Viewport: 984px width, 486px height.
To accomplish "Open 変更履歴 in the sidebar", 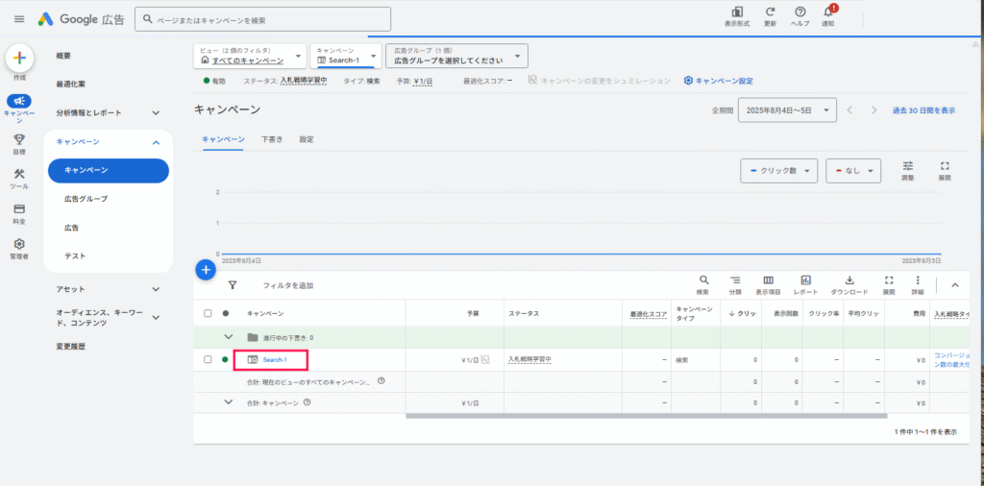I will click(x=71, y=346).
